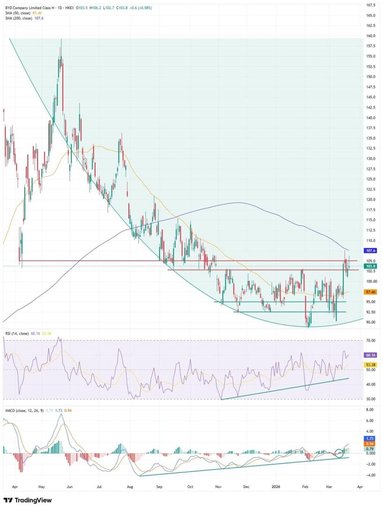Click the 0.000 MACD zero level label
The image size is (383, 506).
tap(371, 454)
